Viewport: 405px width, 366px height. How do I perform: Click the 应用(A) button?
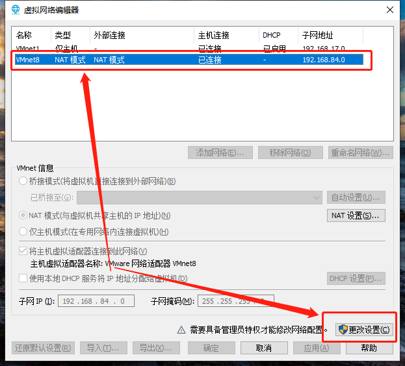coord(317,348)
